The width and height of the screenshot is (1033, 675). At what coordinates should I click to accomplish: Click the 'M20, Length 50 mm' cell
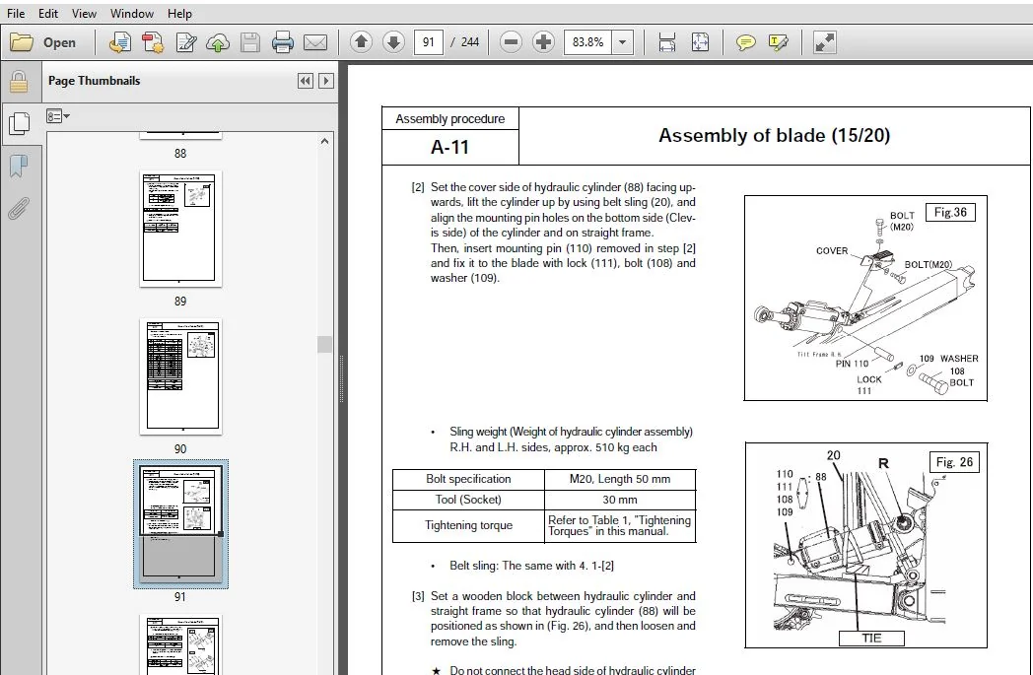(x=620, y=480)
